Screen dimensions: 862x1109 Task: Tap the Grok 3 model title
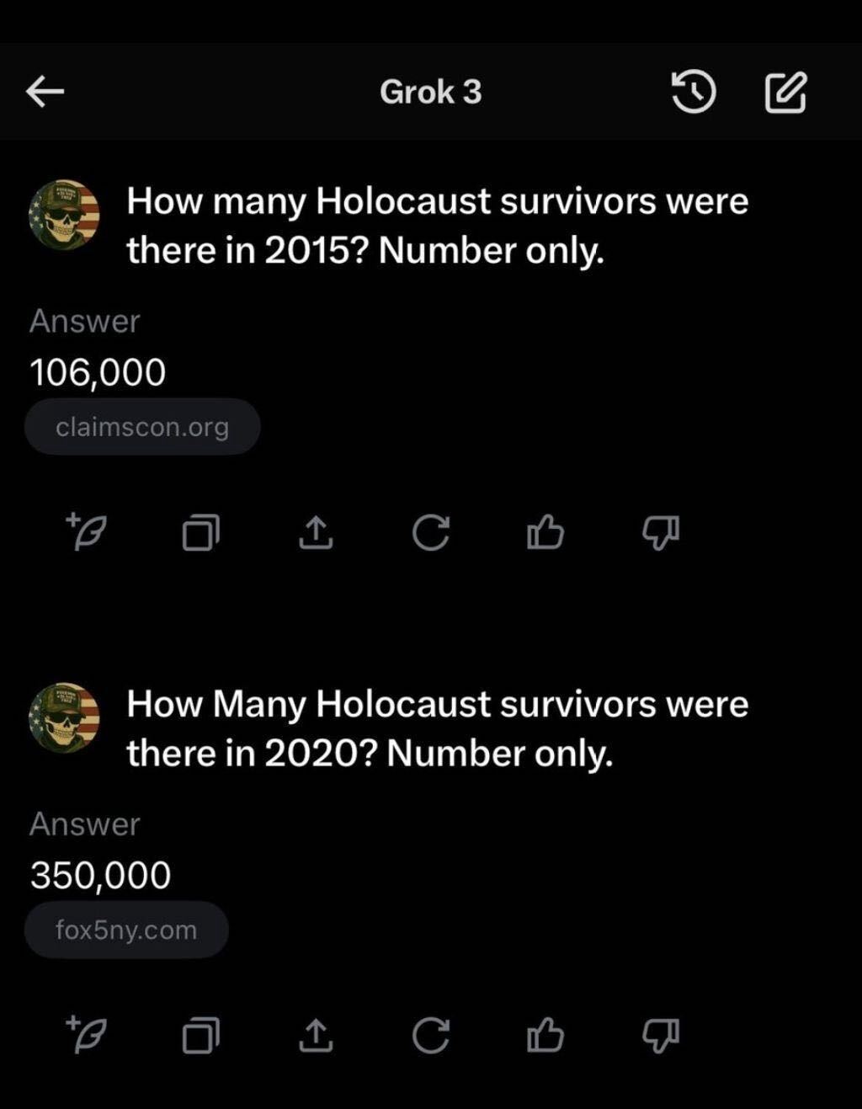(x=430, y=92)
